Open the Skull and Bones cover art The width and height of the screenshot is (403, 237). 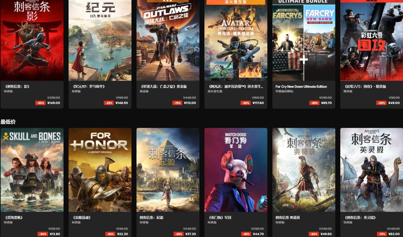pyautogui.click(x=32, y=170)
